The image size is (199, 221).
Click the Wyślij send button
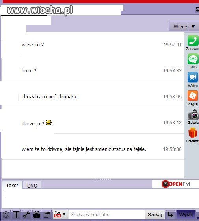tap(186, 215)
